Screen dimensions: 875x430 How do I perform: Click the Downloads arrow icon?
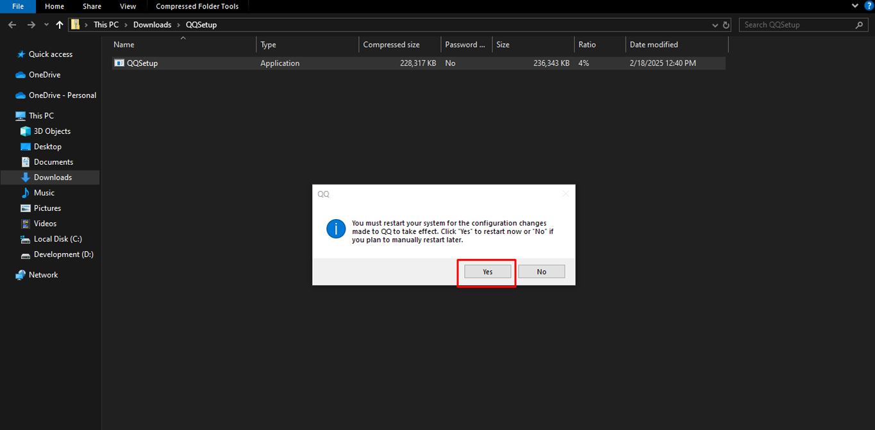click(26, 178)
